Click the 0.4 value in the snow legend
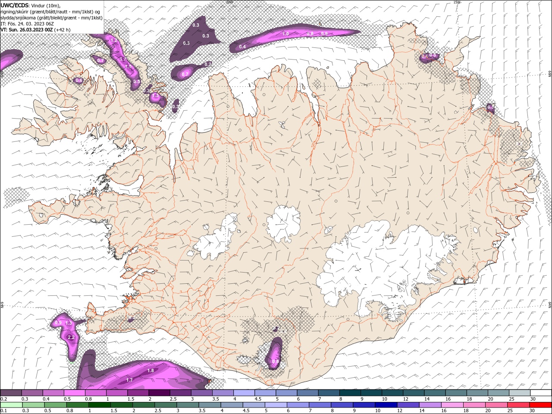The height and width of the screenshot is (414, 552). [x=46, y=399]
